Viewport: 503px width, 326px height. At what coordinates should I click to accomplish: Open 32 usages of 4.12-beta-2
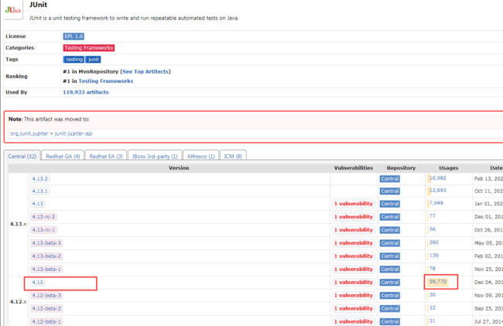tap(433, 307)
